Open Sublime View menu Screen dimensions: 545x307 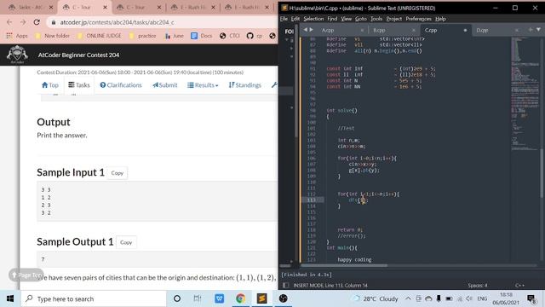(346, 19)
